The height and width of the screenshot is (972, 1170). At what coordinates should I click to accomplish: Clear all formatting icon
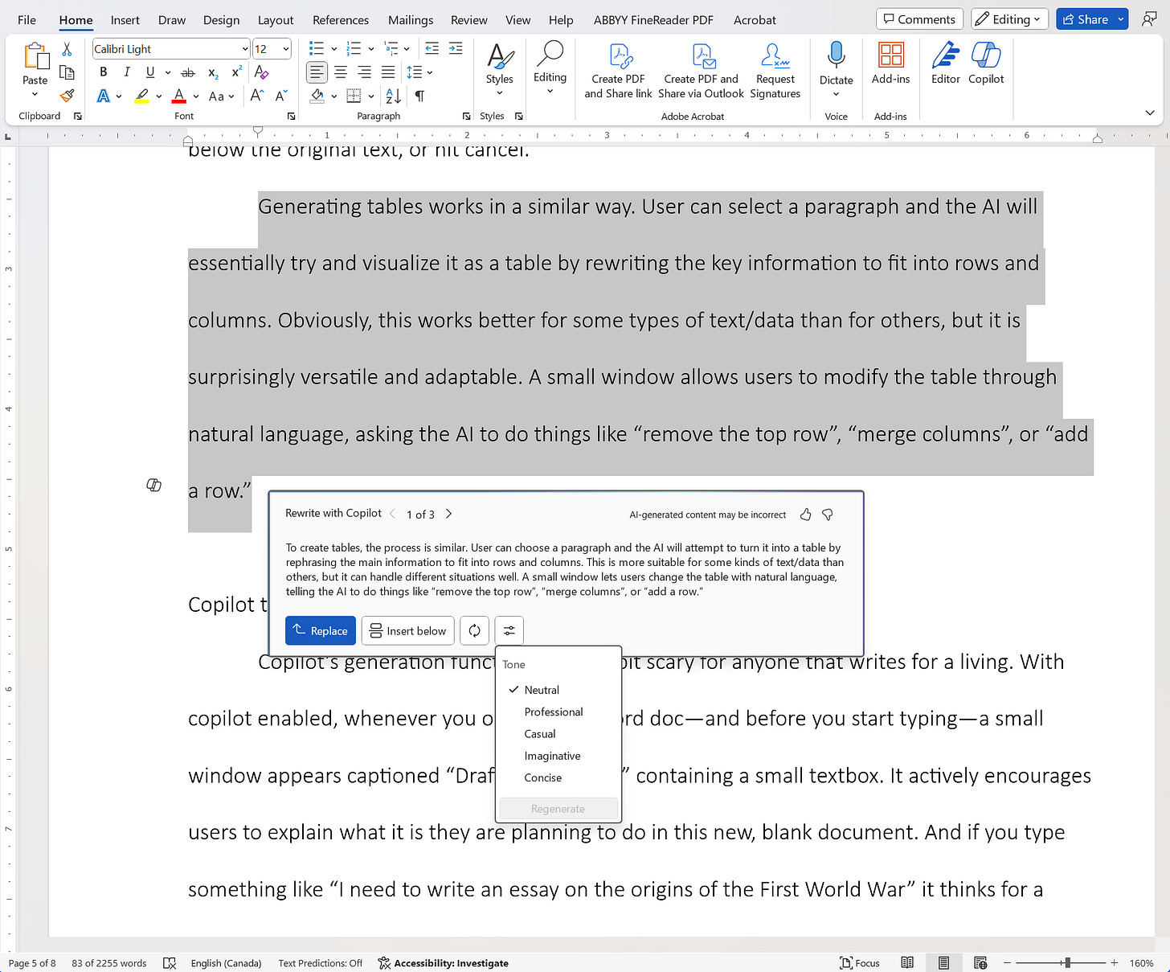pos(261,72)
